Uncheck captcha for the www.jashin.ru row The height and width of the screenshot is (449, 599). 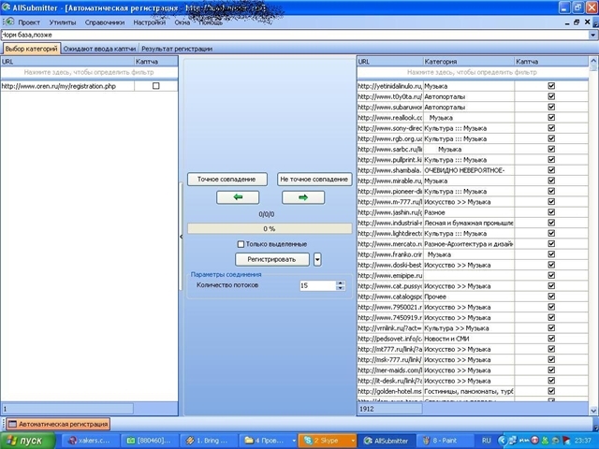(x=551, y=212)
